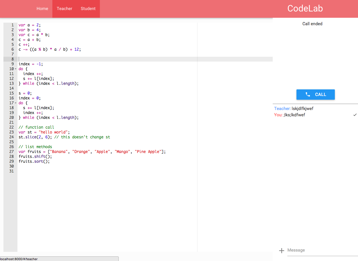Click '} while (index < l.length);' on line 13
Image resolution: width=358 pixels, height=261 pixels.
(49, 84)
